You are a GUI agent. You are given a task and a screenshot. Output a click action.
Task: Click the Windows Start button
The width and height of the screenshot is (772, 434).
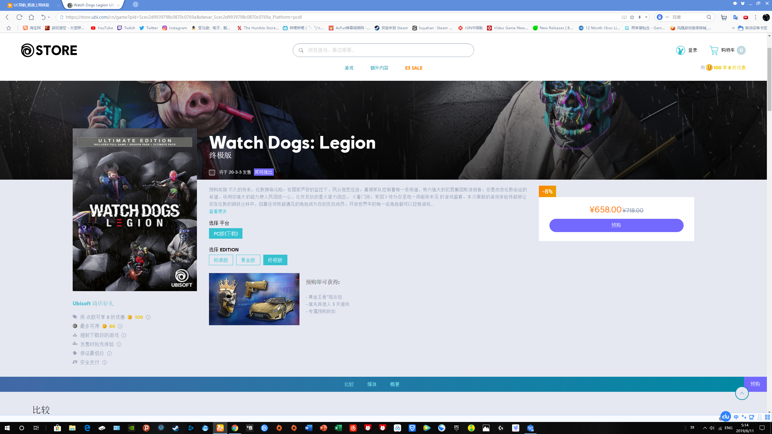tap(7, 428)
